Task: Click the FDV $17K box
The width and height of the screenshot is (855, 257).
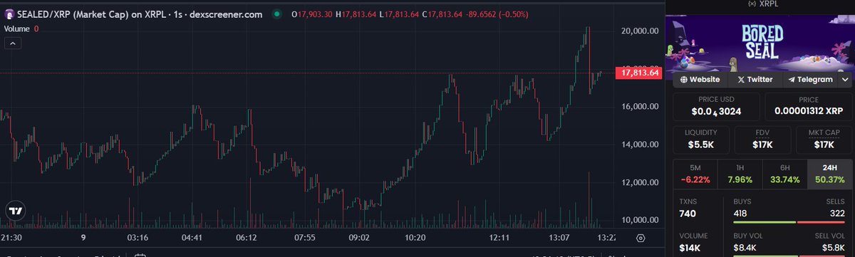Action: pos(762,140)
